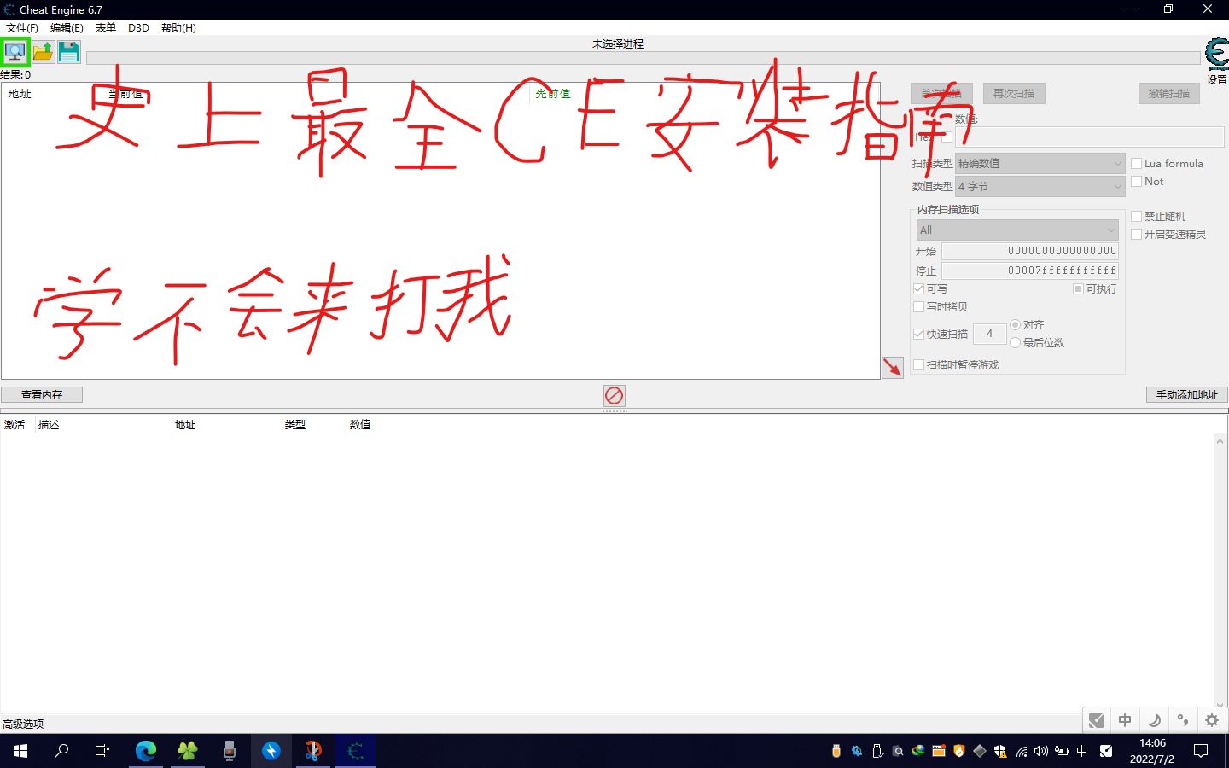
Task: Open the blue bird app on taskbar
Action: click(271, 751)
